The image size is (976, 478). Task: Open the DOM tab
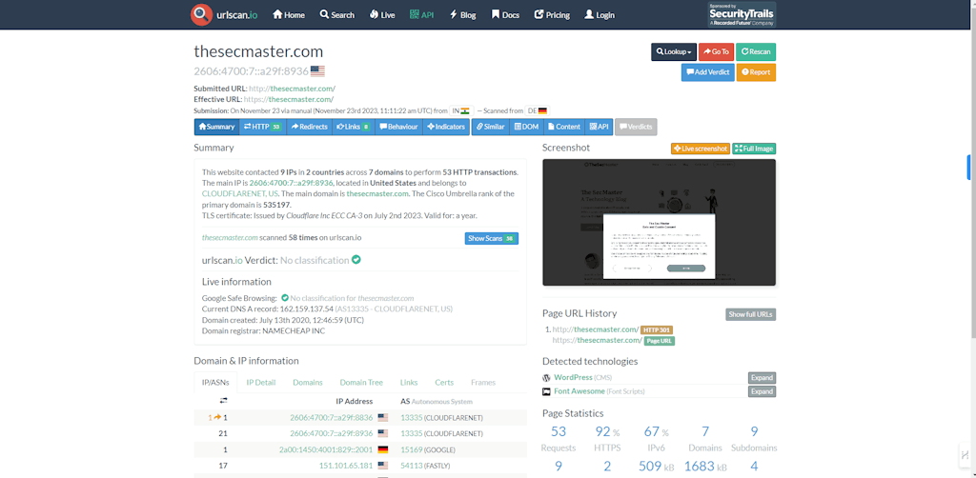[x=526, y=127]
